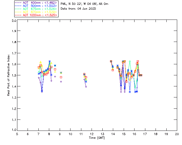The image size is (182, 145).
Task: Click the 5 label on time axis
Action: [x=17, y=134]
